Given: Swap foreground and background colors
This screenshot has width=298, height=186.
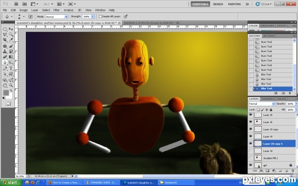Looking at the screenshot, I should pos(11,91).
